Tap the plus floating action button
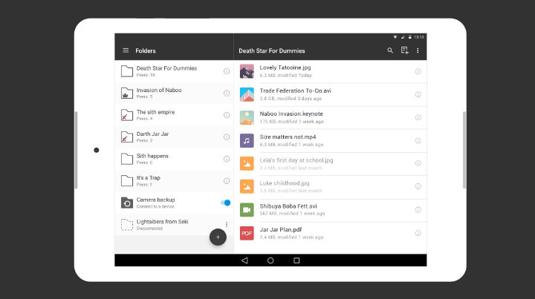The width and height of the screenshot is (535, 299). point(218,237)
